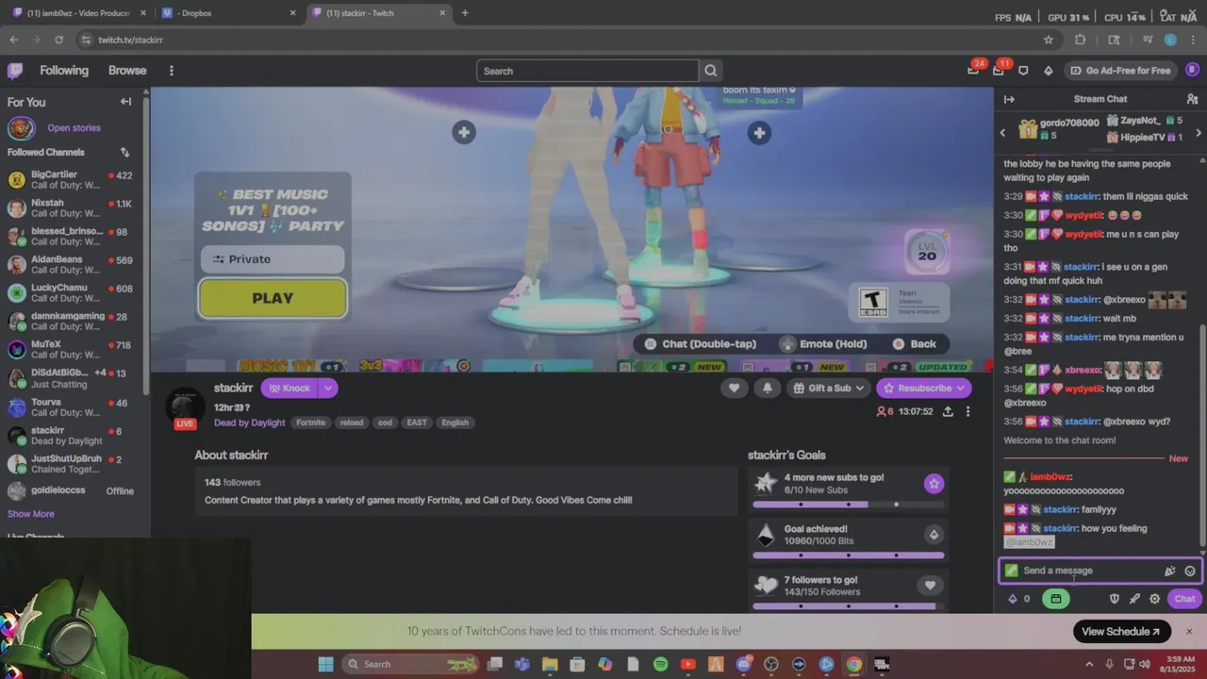The width and height of the screenshot is (1207, 679).
Task: Open stream more options vertical dots
Action: (967, 411)
